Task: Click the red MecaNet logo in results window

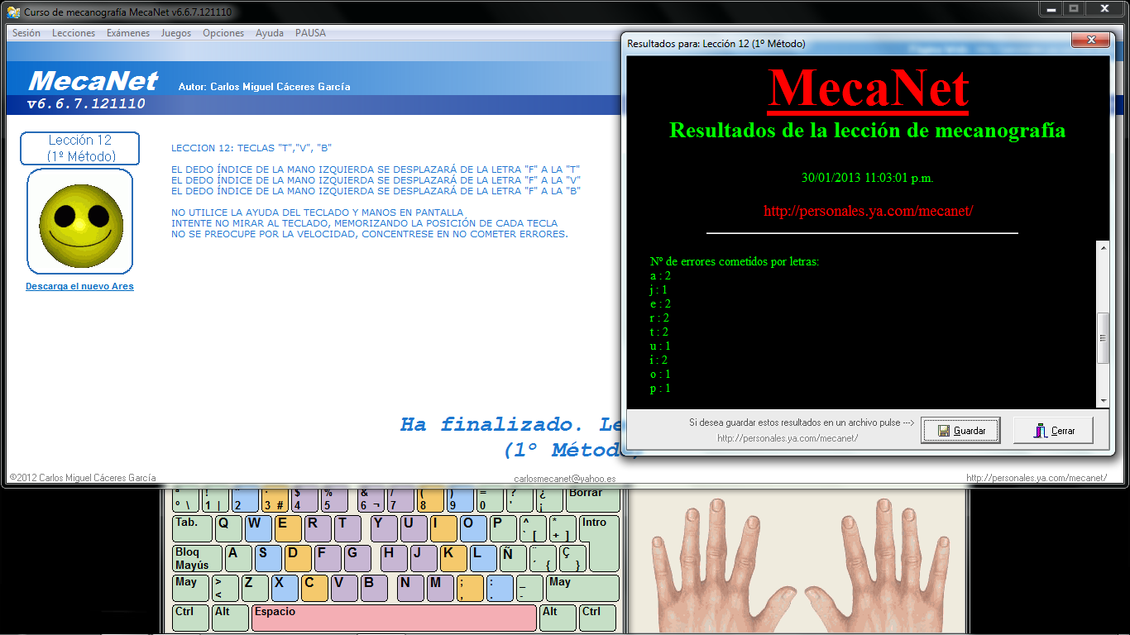Action: coord(867,88)
